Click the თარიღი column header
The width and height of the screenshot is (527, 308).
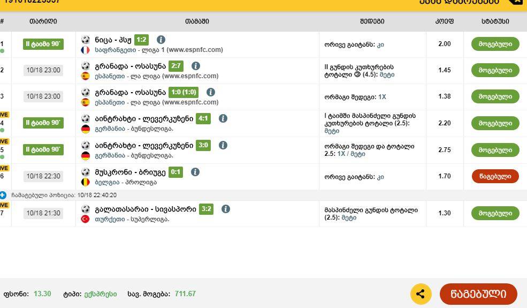(43, 21)
